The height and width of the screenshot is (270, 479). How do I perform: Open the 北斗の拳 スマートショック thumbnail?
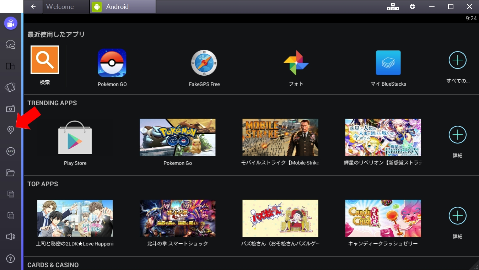point(178,218)
